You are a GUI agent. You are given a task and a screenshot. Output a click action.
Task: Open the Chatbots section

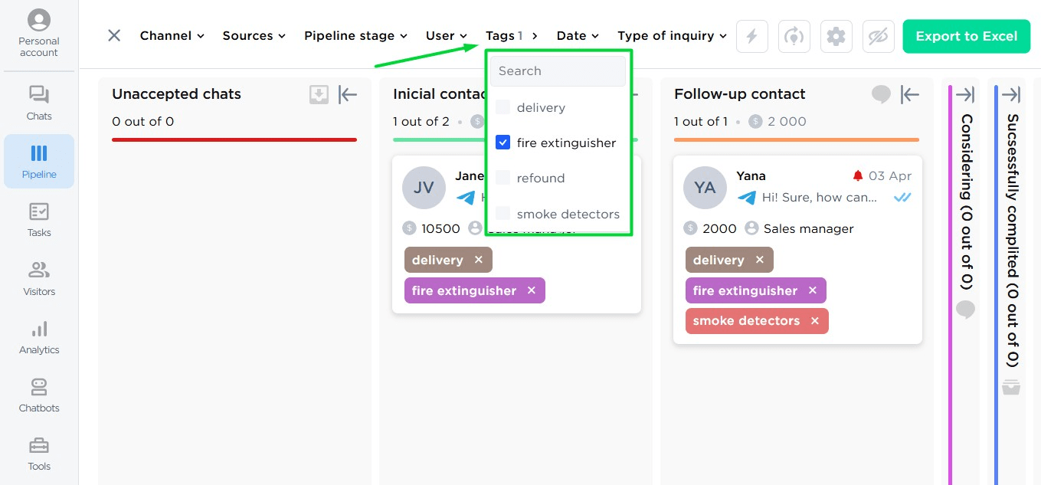[x=38, y=395]
